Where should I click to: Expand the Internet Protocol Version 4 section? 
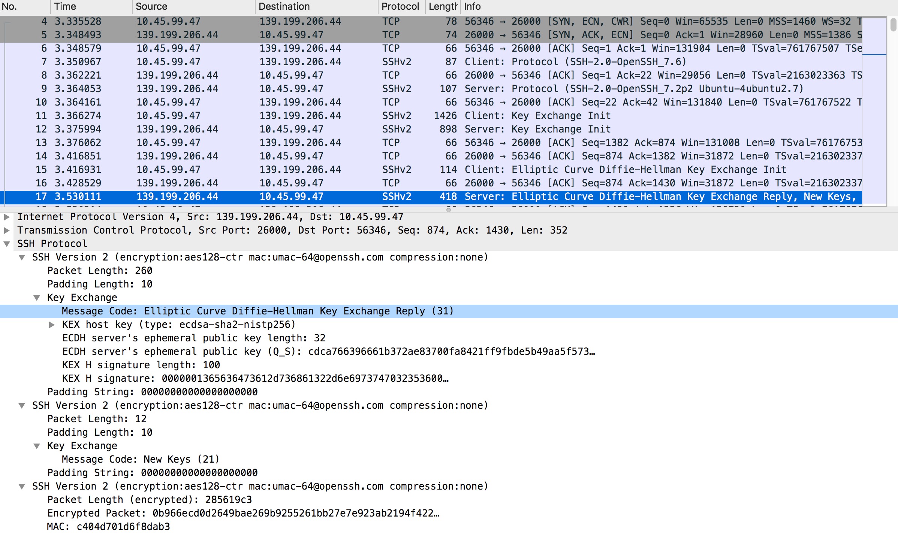tap(7, 217)
